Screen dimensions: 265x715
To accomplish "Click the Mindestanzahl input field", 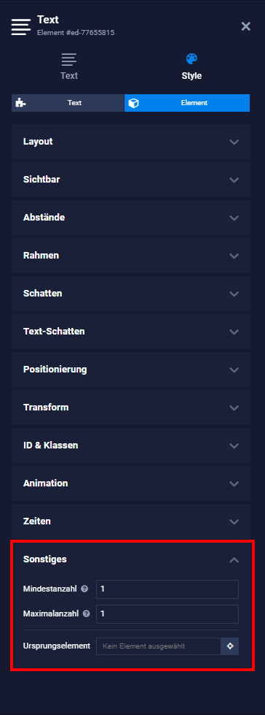I will pyautogui.click(x=167, y=589).
